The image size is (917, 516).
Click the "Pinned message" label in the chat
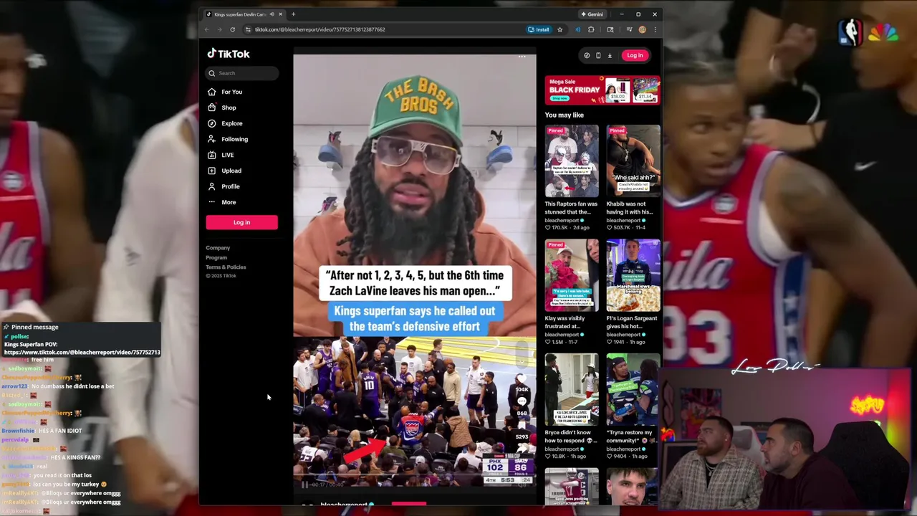click(x=34, y=327)
